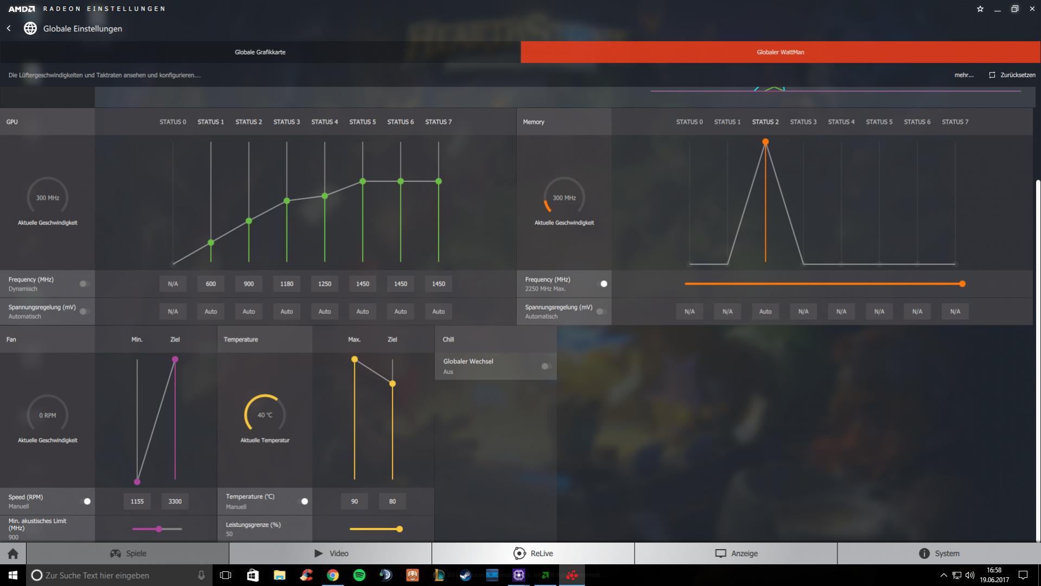Screen dimensions: 1041x586
Task: Click the Memory Status 2 orange graph point
Action: point(765,142)
